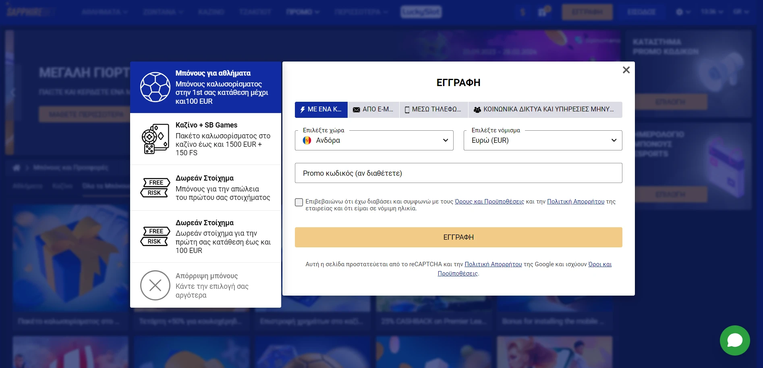Click the Free Risk icon for first-deposit bet
The height and width of the screenshot is (368, 763).
155,236
